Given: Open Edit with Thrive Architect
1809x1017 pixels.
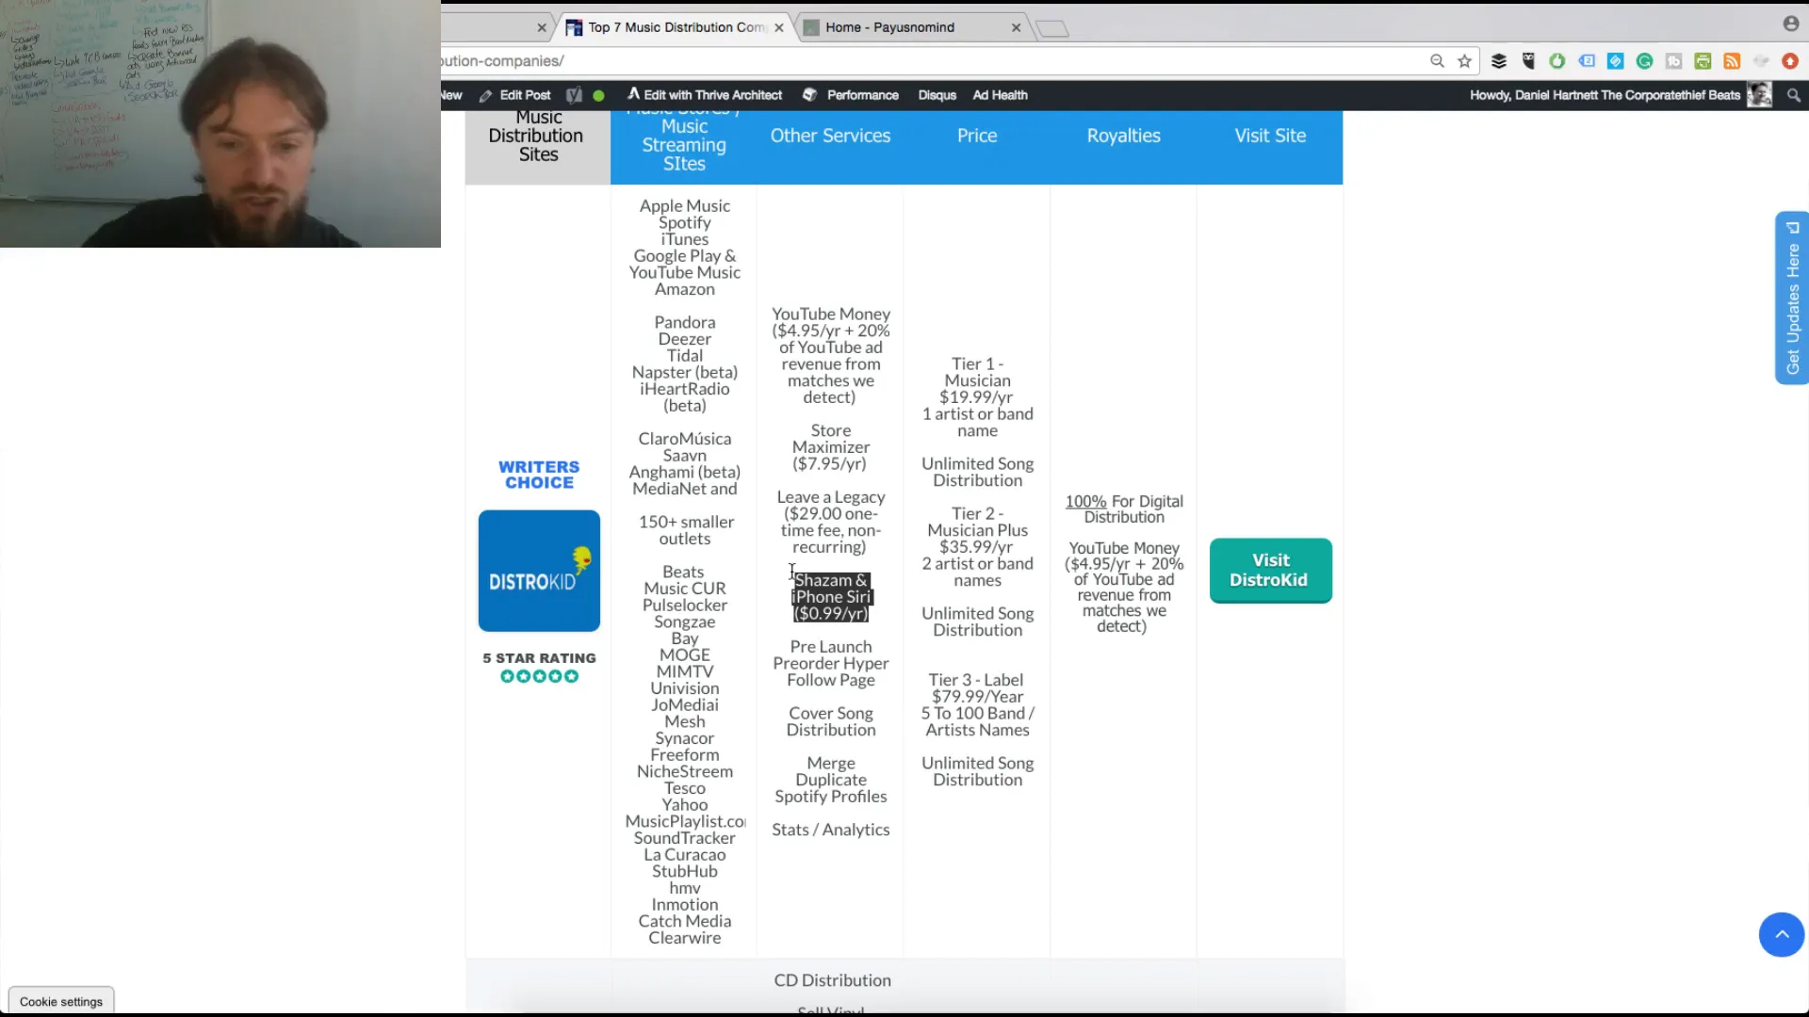Looking at the screenshot, I should point(705,95).
